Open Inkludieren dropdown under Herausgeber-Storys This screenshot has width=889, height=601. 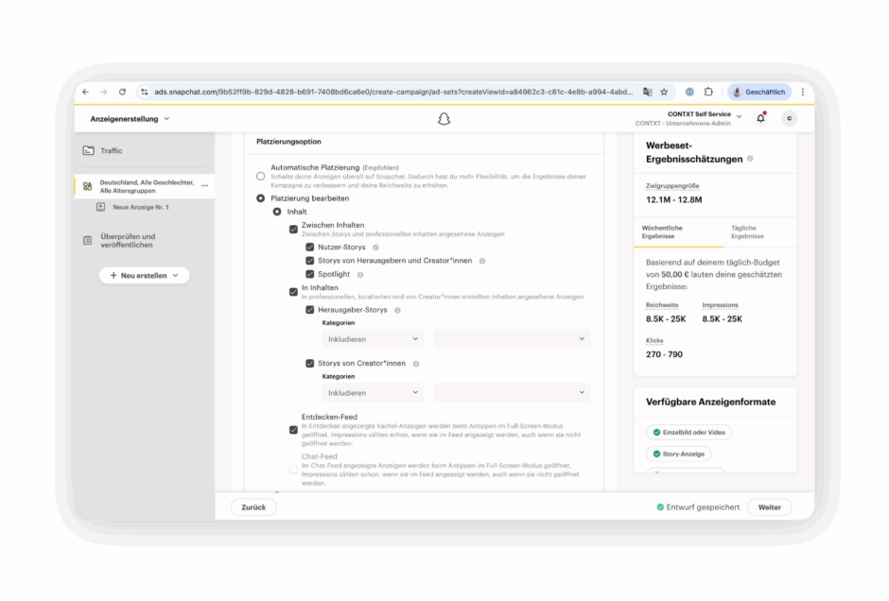pos(373,338)
